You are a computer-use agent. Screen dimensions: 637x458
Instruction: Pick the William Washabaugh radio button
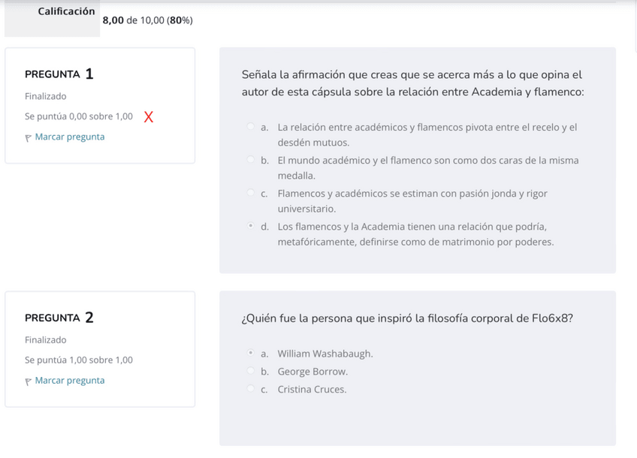pos(251,354)
